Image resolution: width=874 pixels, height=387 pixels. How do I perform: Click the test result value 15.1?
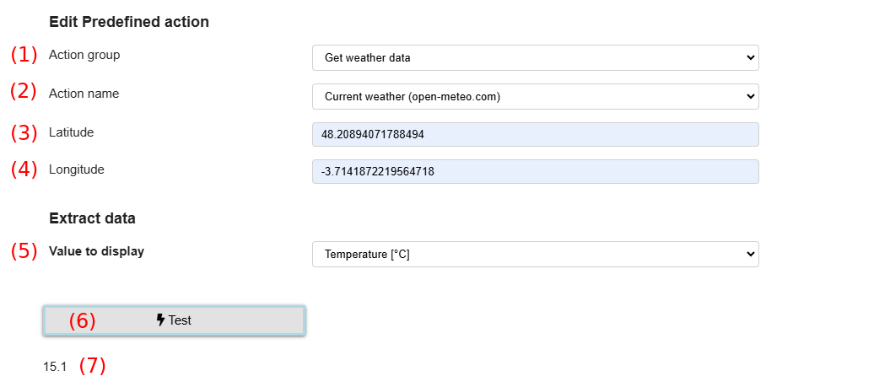(x=55, y=367)
